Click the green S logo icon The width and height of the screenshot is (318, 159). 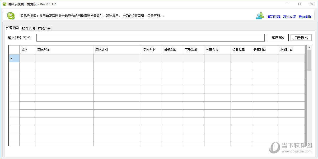[x=11, y=16]
